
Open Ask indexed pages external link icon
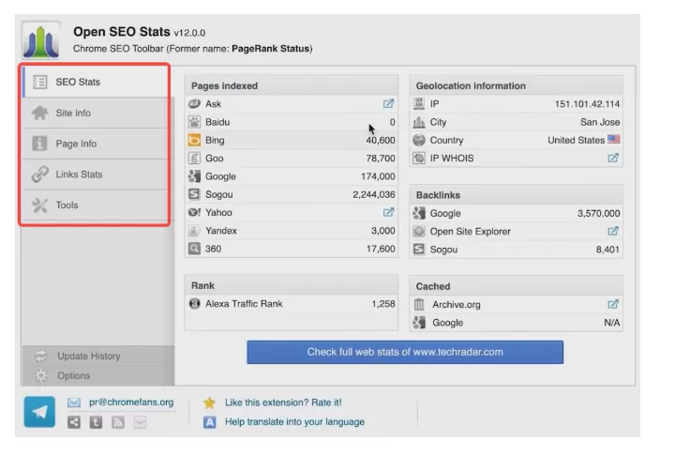(x=388, y=104)
